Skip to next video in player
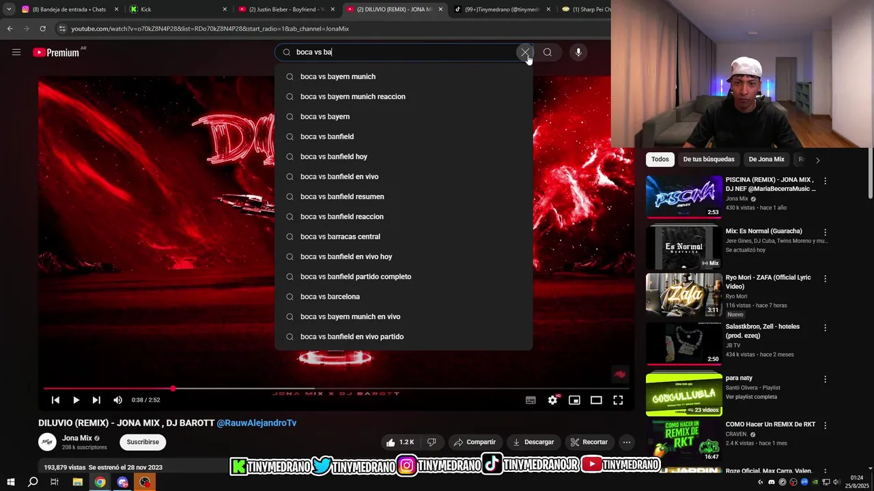The image size is (874, 491). [x=96, y=400]
